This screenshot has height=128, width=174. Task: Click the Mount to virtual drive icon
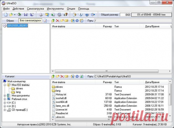(59, 15)
